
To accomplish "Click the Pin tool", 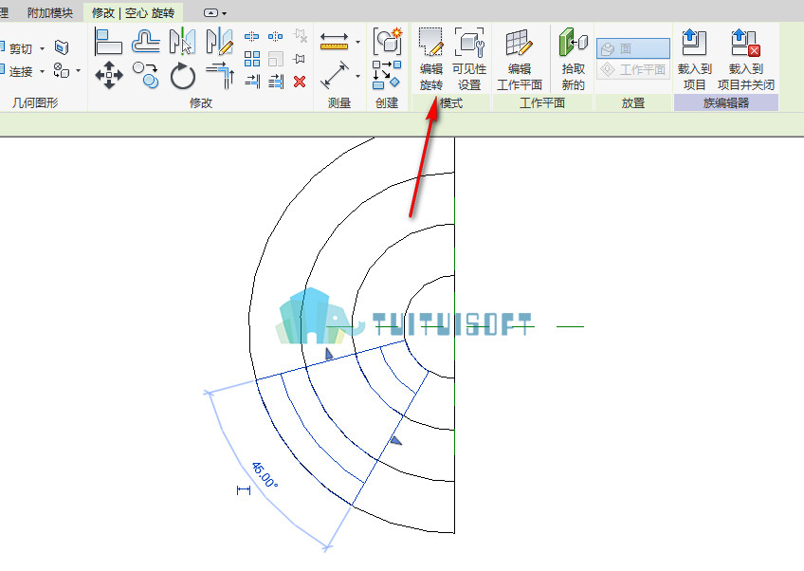I will coord(300,59).
